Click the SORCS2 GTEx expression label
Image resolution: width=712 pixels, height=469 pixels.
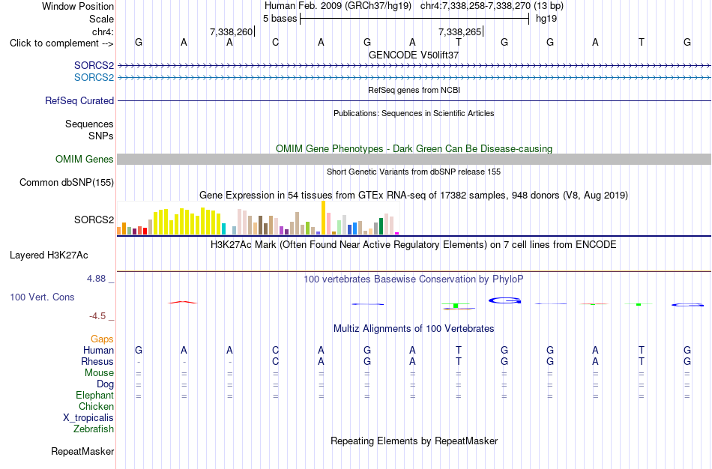click(94, 220)
